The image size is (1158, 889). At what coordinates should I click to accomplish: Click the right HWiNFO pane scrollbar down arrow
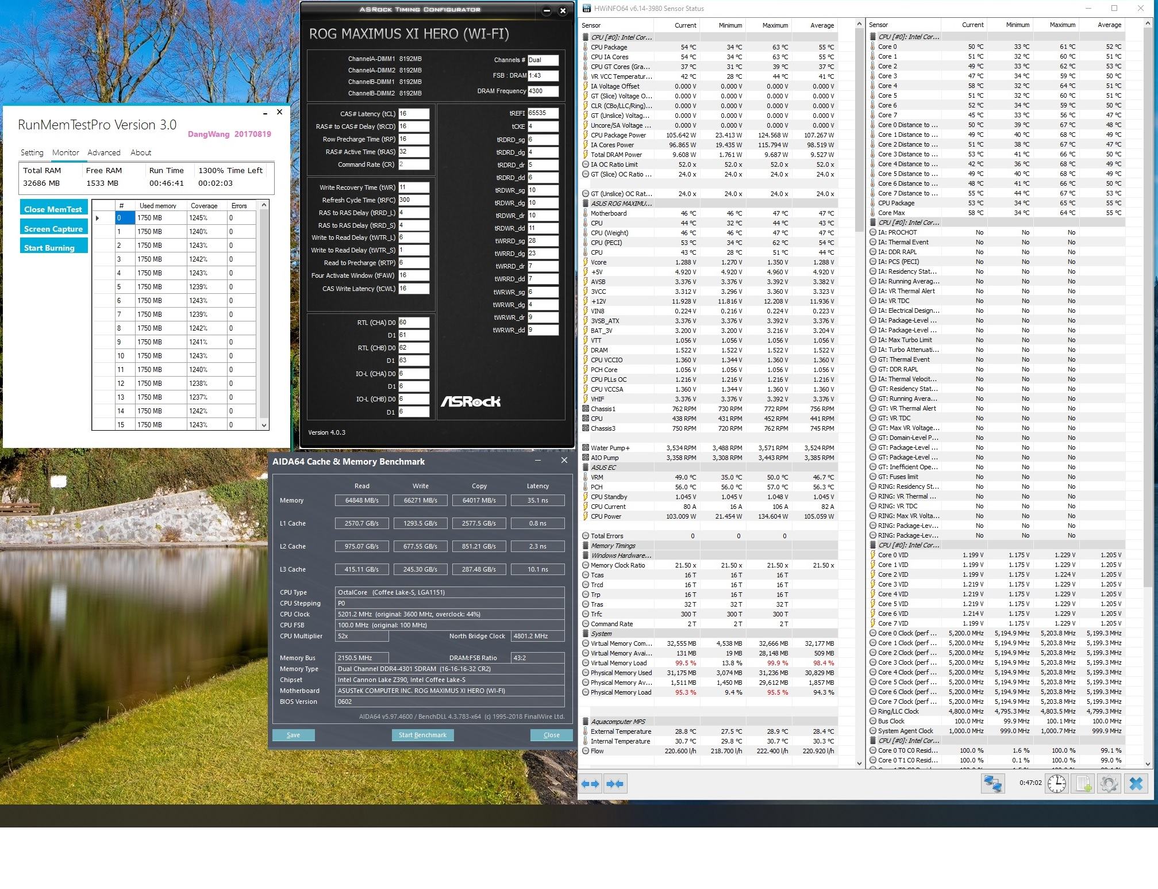(1148, 764)
